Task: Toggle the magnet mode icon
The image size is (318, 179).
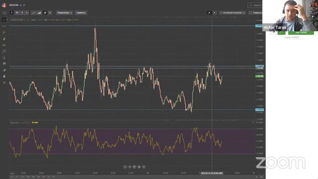Action: tap(4, 64)
